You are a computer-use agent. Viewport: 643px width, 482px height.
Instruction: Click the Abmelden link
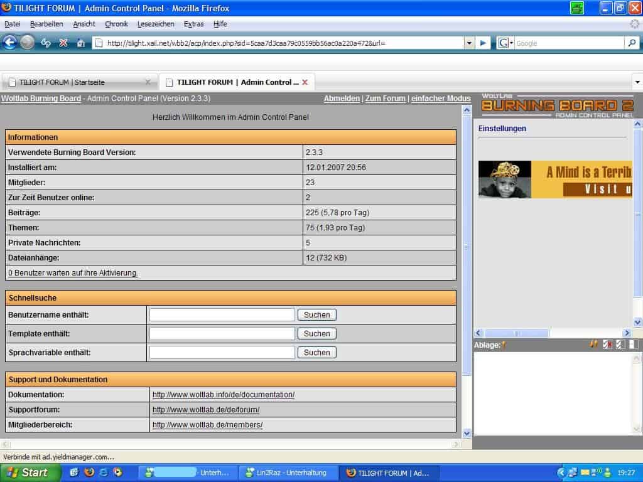(x=342, y=99)
